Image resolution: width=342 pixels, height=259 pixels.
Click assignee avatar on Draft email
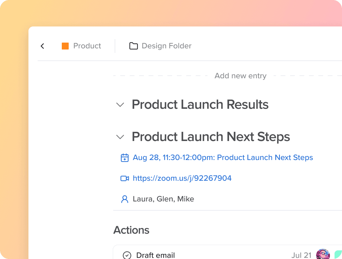[323, 254]
